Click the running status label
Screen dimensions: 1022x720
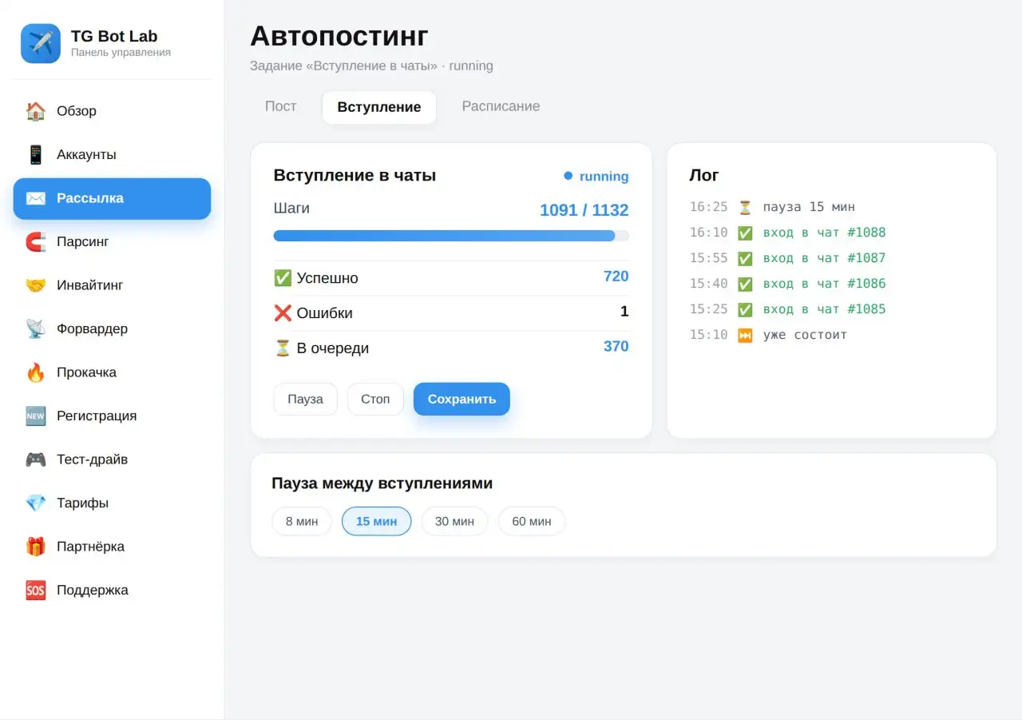click(x=604, y=177)
